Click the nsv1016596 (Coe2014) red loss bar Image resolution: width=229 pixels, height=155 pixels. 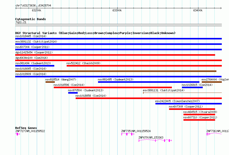point(113,87)
